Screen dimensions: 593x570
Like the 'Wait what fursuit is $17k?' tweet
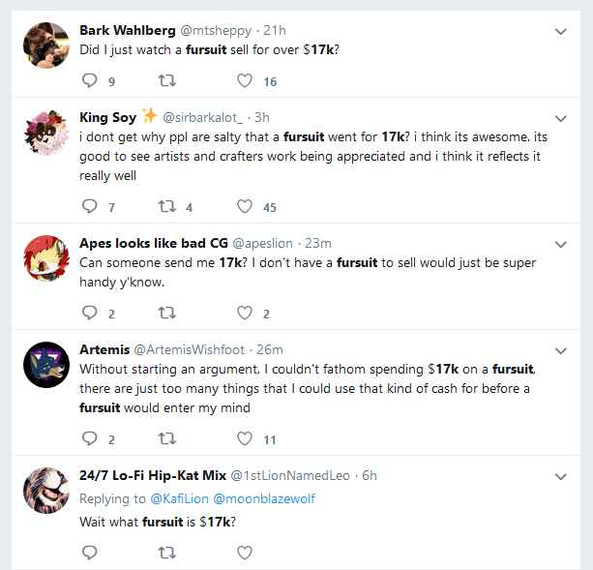coord(245,553)
